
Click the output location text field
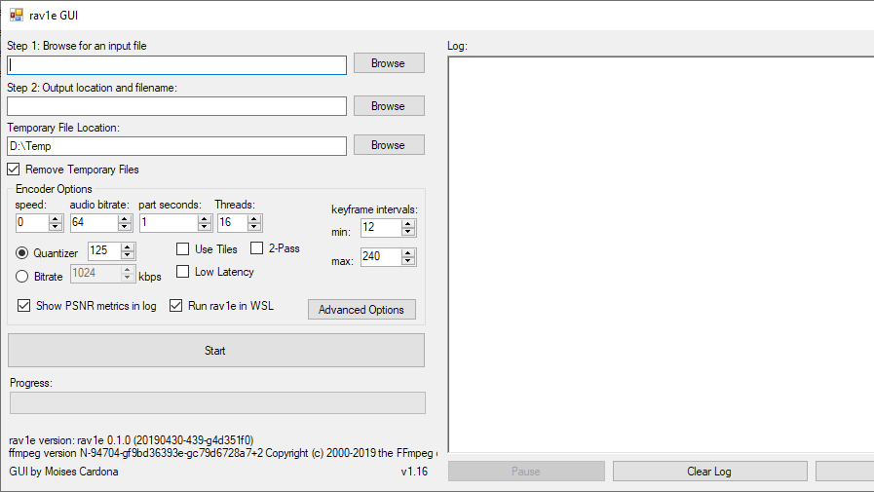click(176, 106)
